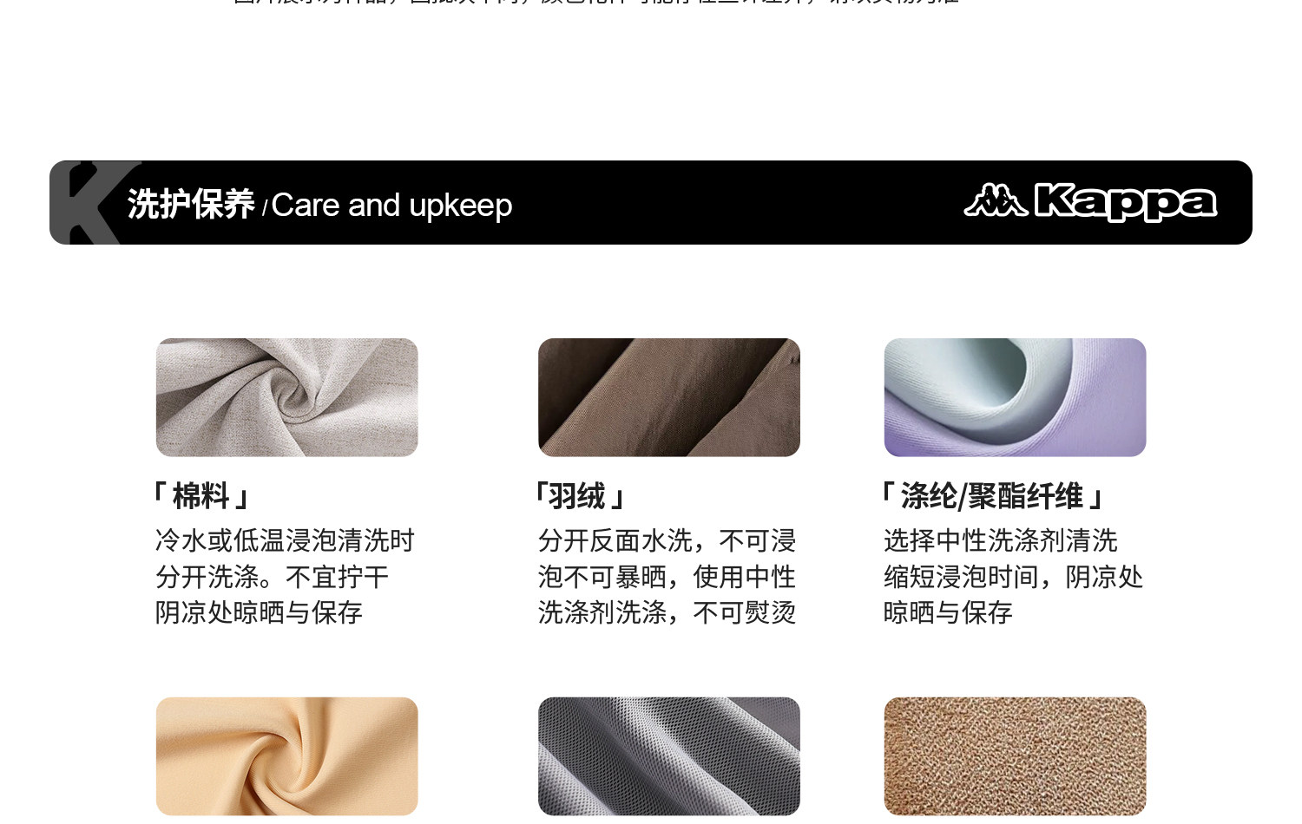Click the line 不宜拧干 in cotton care
The image size is (1302, 824).
tap(337, 577)
